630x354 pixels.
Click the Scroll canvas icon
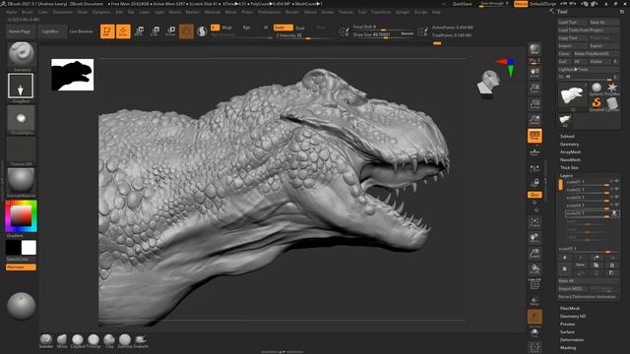tap(535, 73)
